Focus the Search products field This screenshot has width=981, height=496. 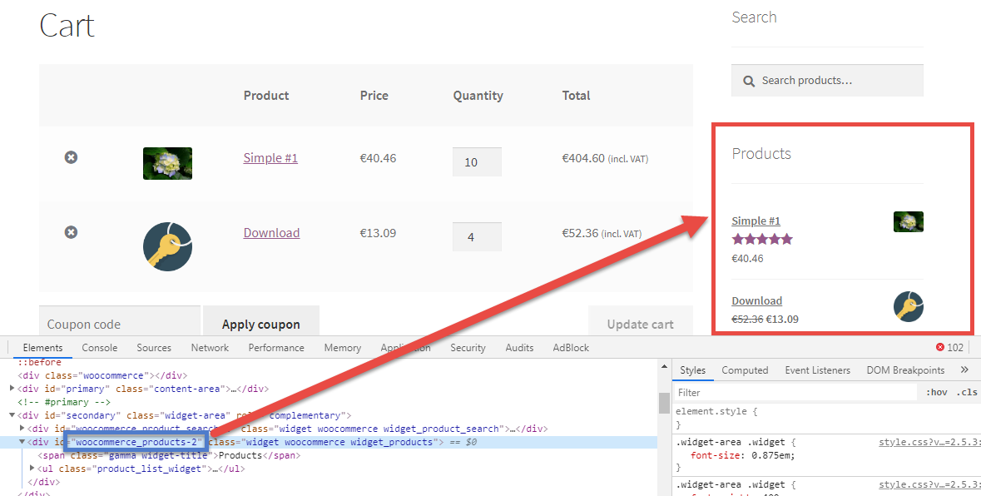(827, 80)
